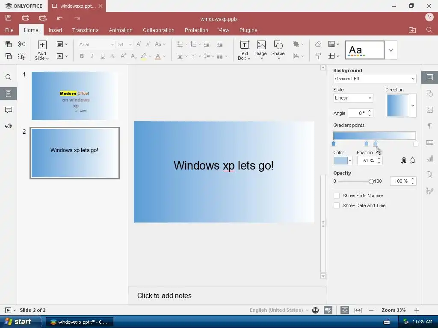This screenshot has height=328, width=438.
Task: Switch to the Plugins tab
Action: (x=248, y=30)
